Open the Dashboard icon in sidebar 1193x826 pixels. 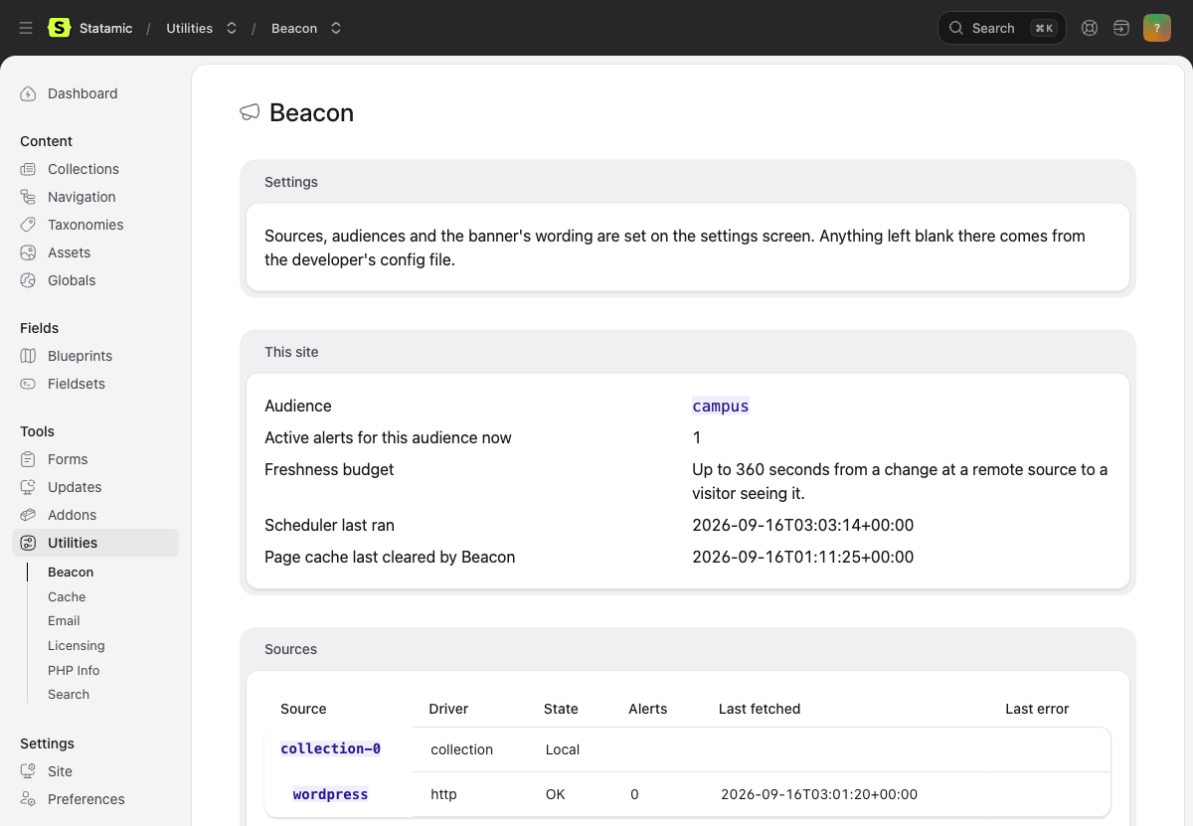click(x=28, y=93)
